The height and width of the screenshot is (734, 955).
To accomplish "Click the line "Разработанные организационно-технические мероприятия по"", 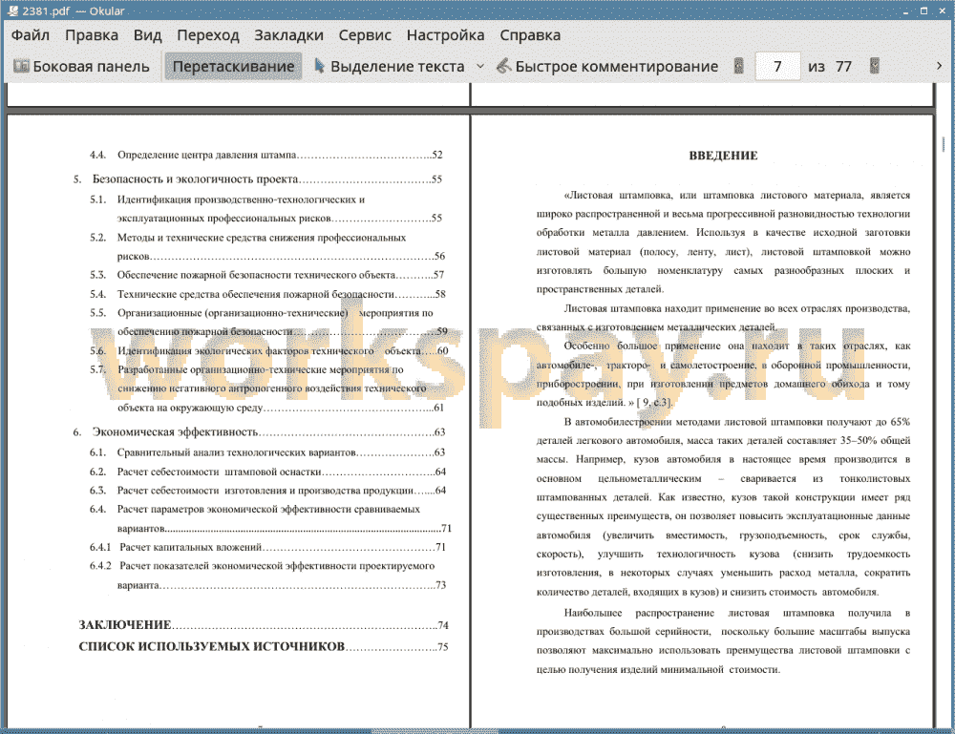I will pyautogui.click(x=260, y=370).
